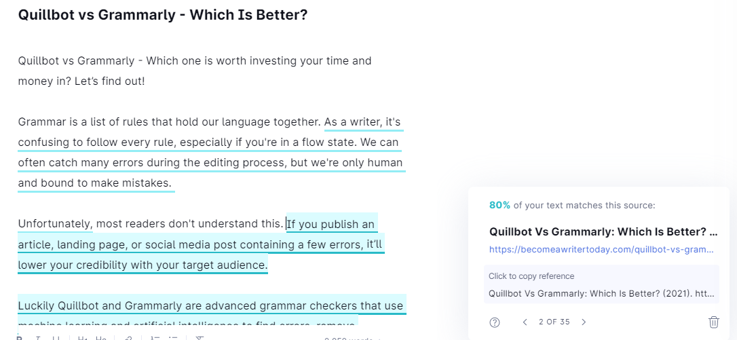Go to the next matched source
Image resolution: width=737 pixels, height=340 pixels.
[x=584, y=322]
